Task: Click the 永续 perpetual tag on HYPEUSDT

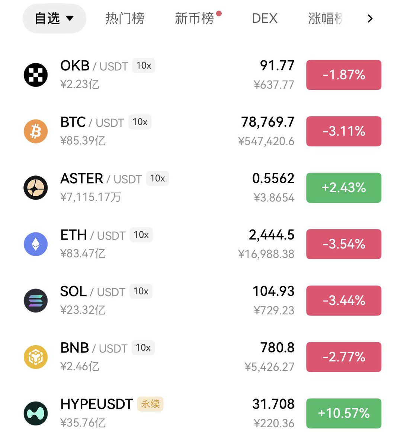Action: tap(150, 404)
